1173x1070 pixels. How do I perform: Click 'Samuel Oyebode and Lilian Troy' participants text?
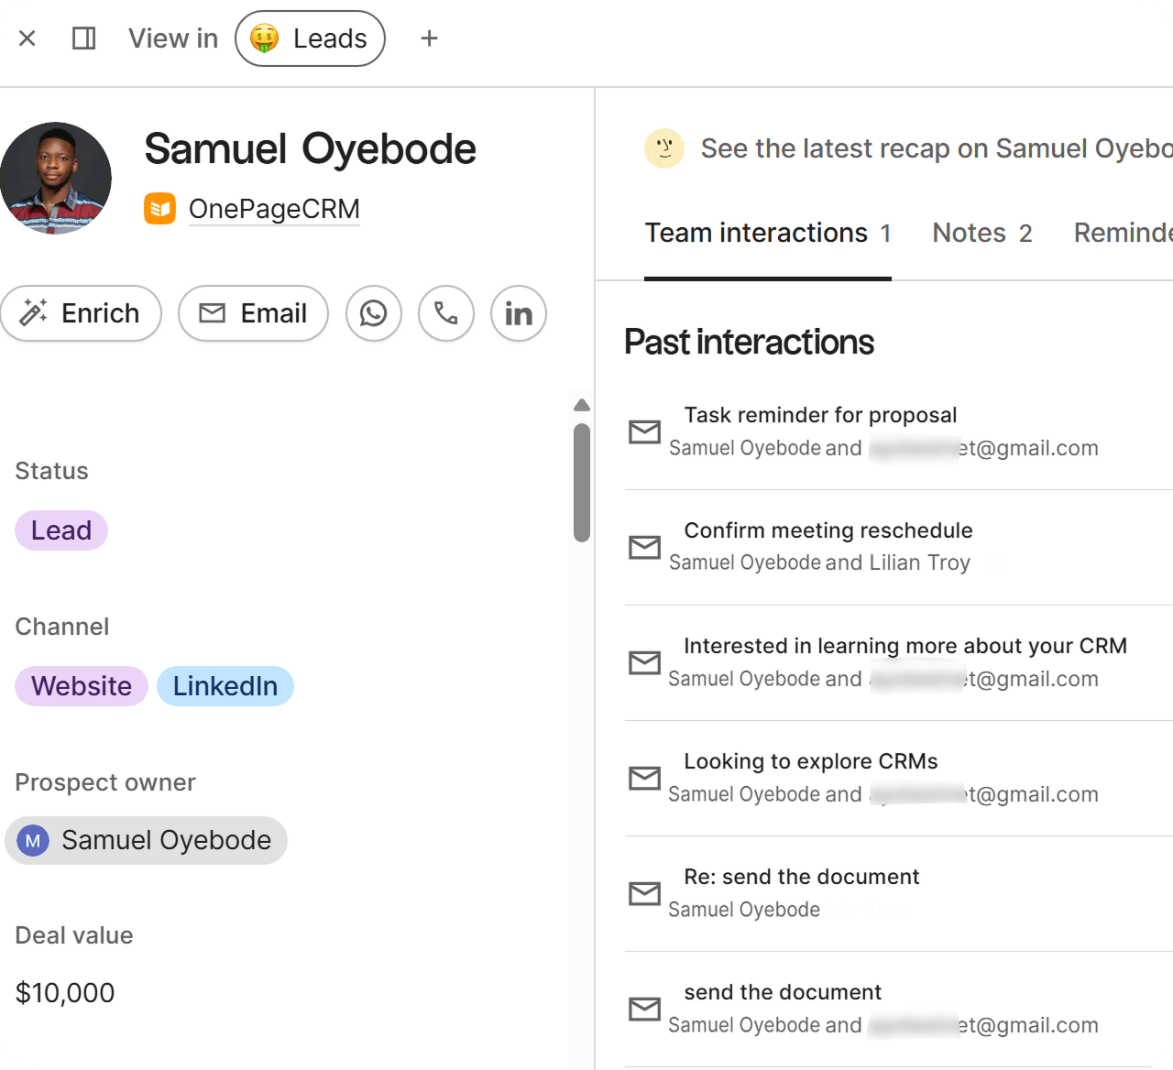tap(819, 562)
